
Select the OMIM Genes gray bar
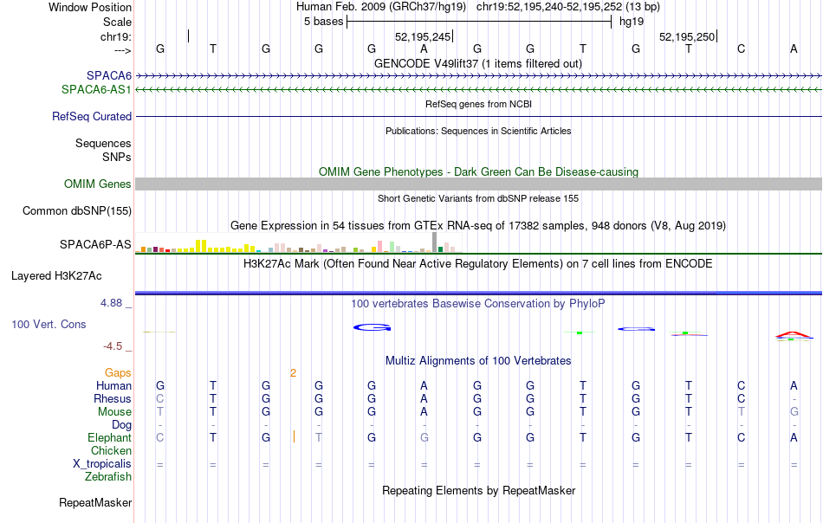[x=478, y=184]
